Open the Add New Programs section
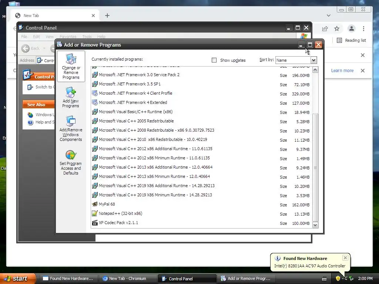This screenshot has width=379, height=284. point(71,97)
